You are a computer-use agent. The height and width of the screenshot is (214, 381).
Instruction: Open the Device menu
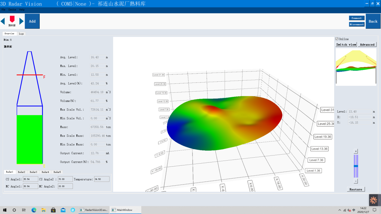[12, 10]
